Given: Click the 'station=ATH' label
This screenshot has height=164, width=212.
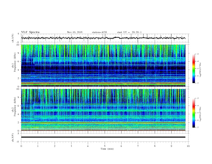Looking at the screenshot, I should pyautogui.click(x=99, y=32).
